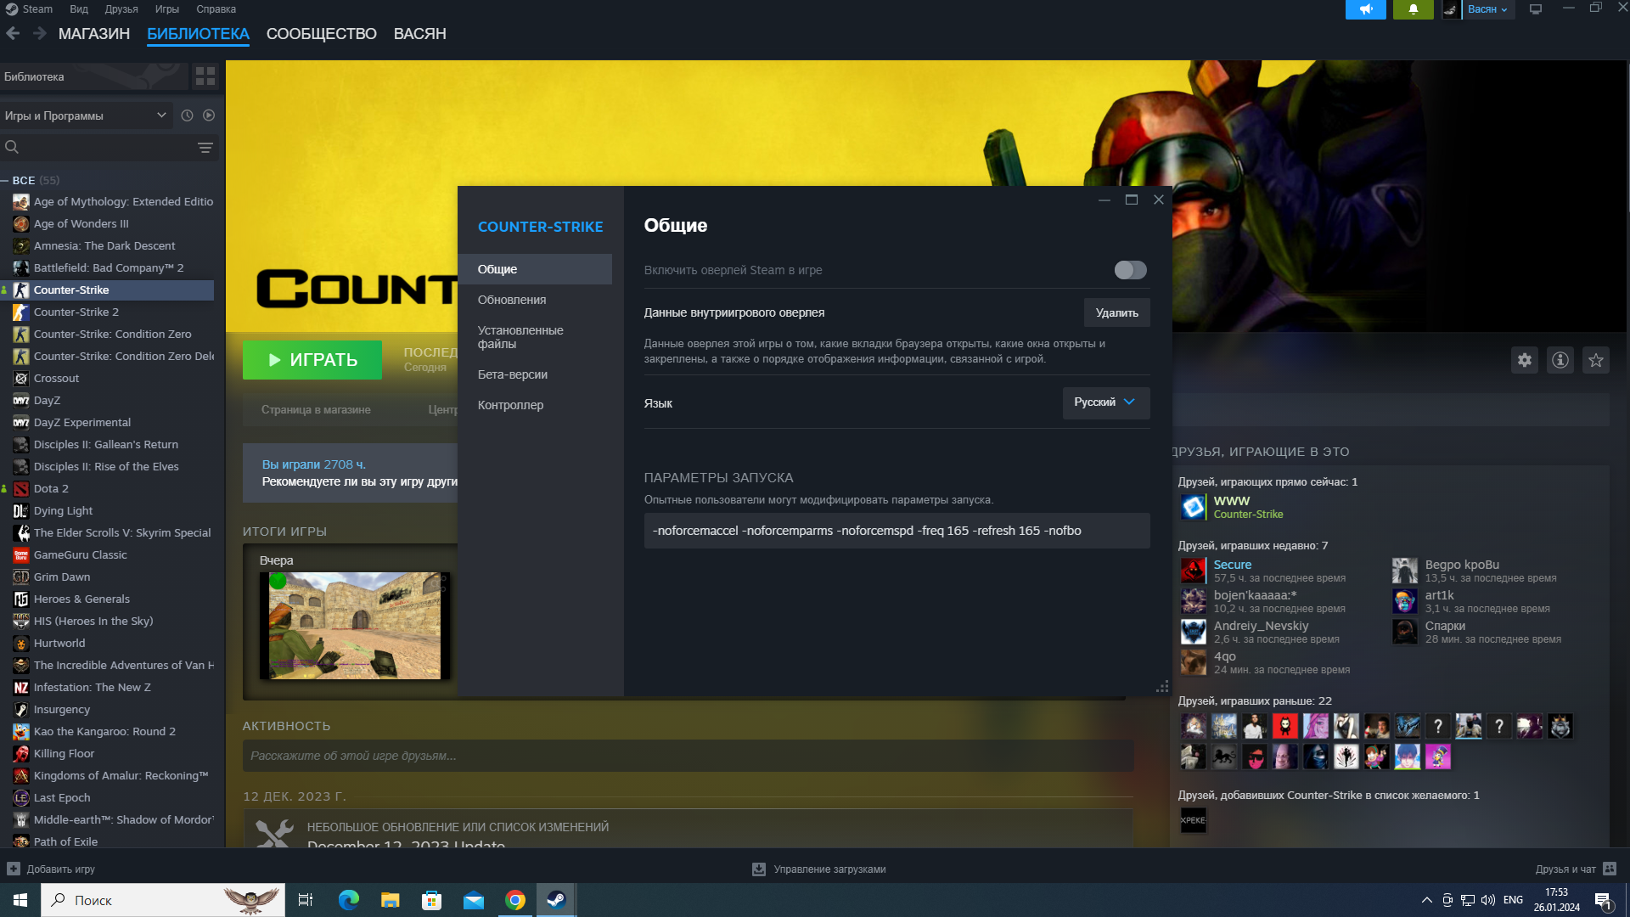Open the WWW friend avatar
Screen dimensions: 1630x917
[x=1193, y=507]
